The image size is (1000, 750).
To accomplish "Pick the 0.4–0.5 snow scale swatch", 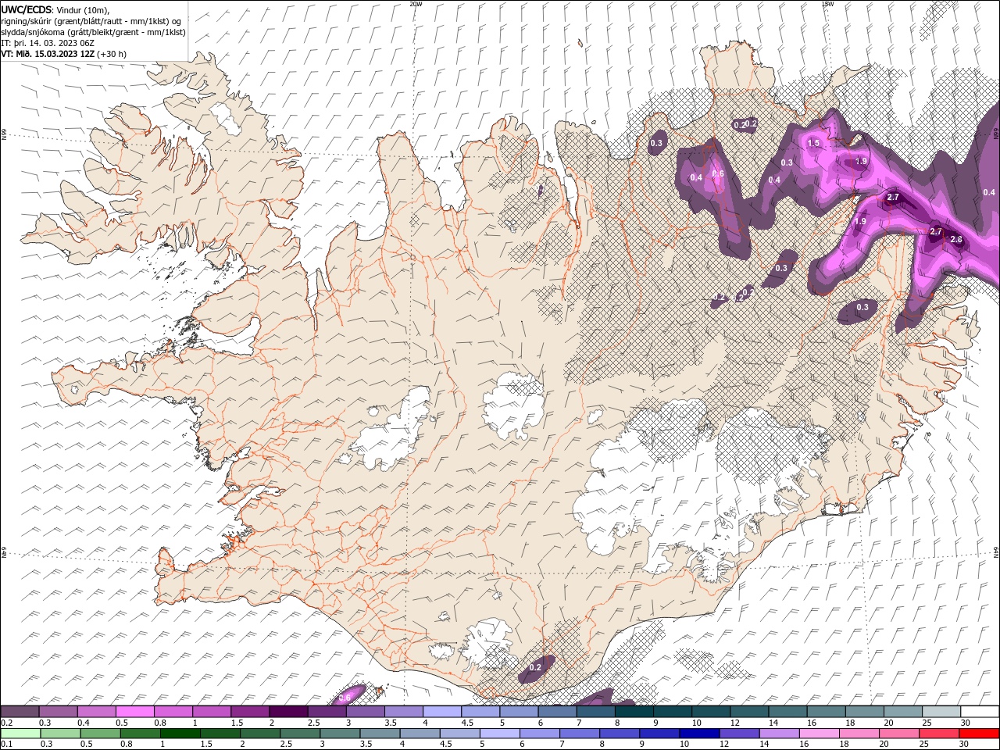I will [x=96, y=712].
